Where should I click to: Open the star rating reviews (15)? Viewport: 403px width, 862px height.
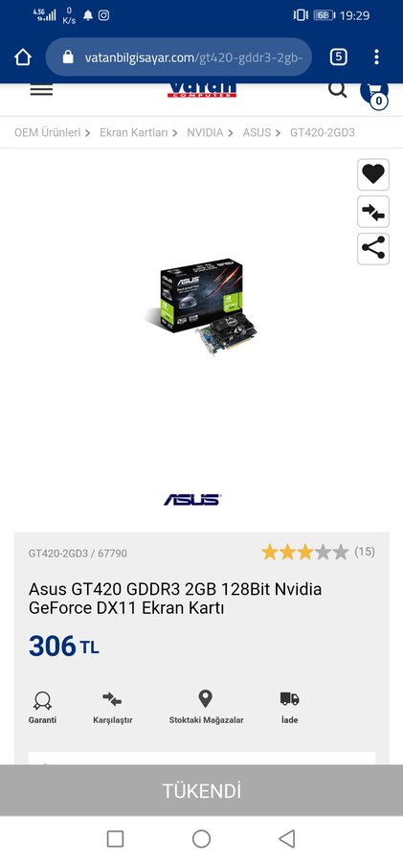coord(318,552)
